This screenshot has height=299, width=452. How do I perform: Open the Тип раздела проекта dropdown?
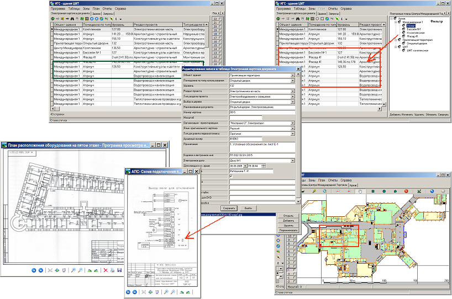tap(293, 97)
